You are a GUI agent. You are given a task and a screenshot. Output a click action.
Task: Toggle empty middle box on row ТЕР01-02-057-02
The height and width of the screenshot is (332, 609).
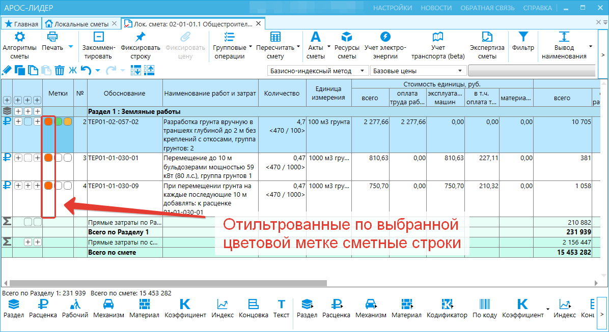coord(28,122)
